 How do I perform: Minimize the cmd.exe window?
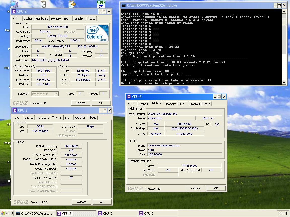275,5
